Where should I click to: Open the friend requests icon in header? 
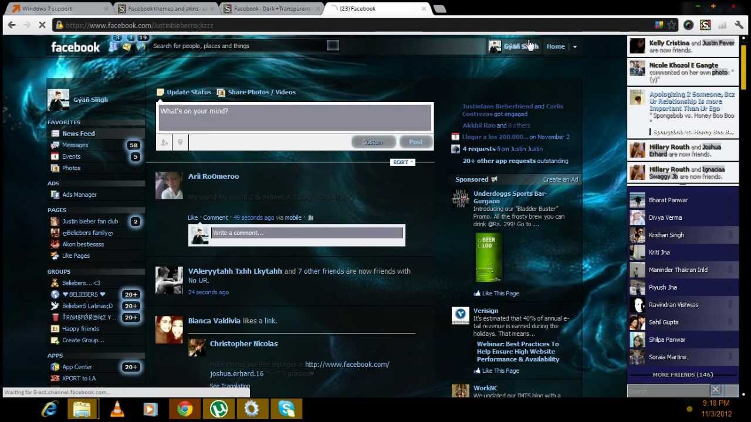pyautogui.click(x=113, y=47)
